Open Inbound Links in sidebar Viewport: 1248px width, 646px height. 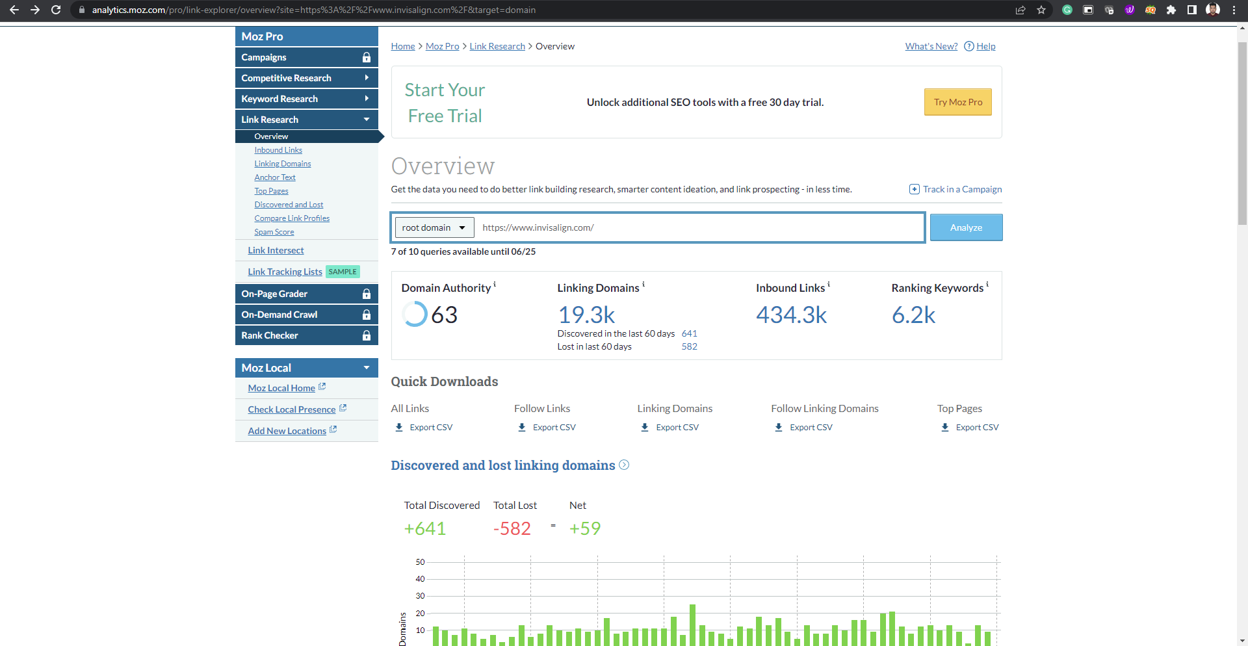(x=278, y=150)
